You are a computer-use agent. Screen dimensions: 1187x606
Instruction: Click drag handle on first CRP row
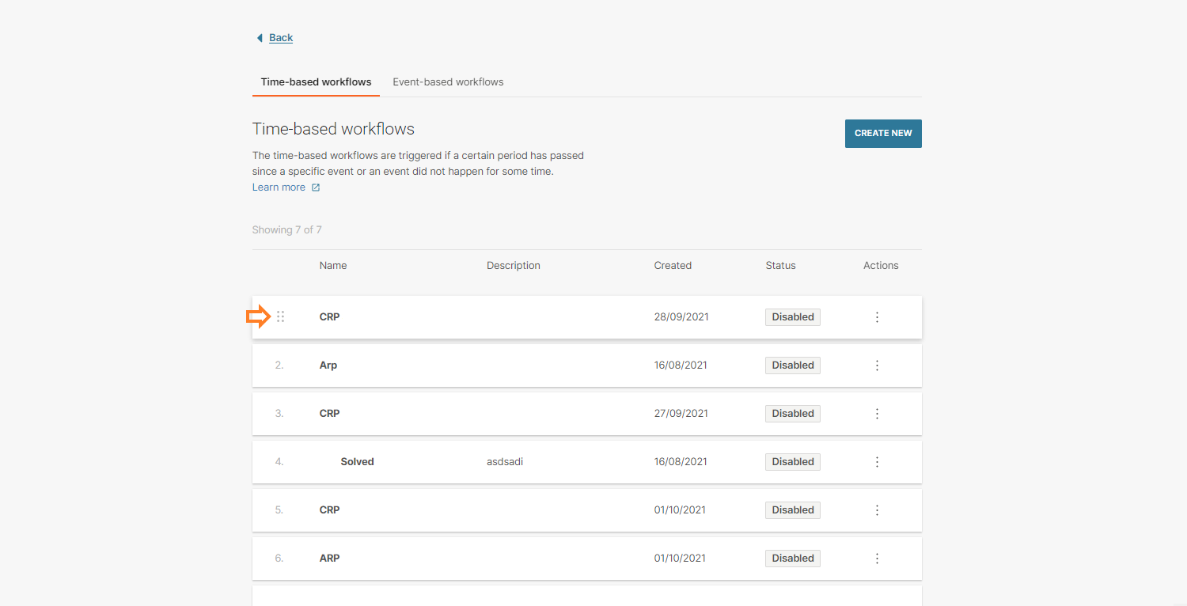coord(280,317)
